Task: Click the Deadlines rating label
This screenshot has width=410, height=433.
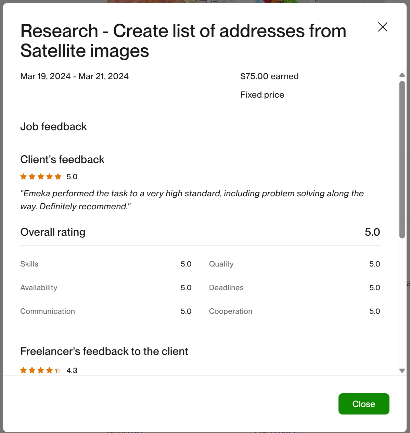Action: [x=226, y=288]
